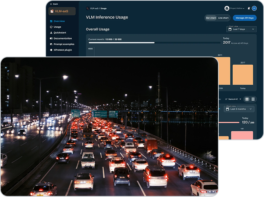Expand the Last 3 months dropdown

tap(239, 109)
